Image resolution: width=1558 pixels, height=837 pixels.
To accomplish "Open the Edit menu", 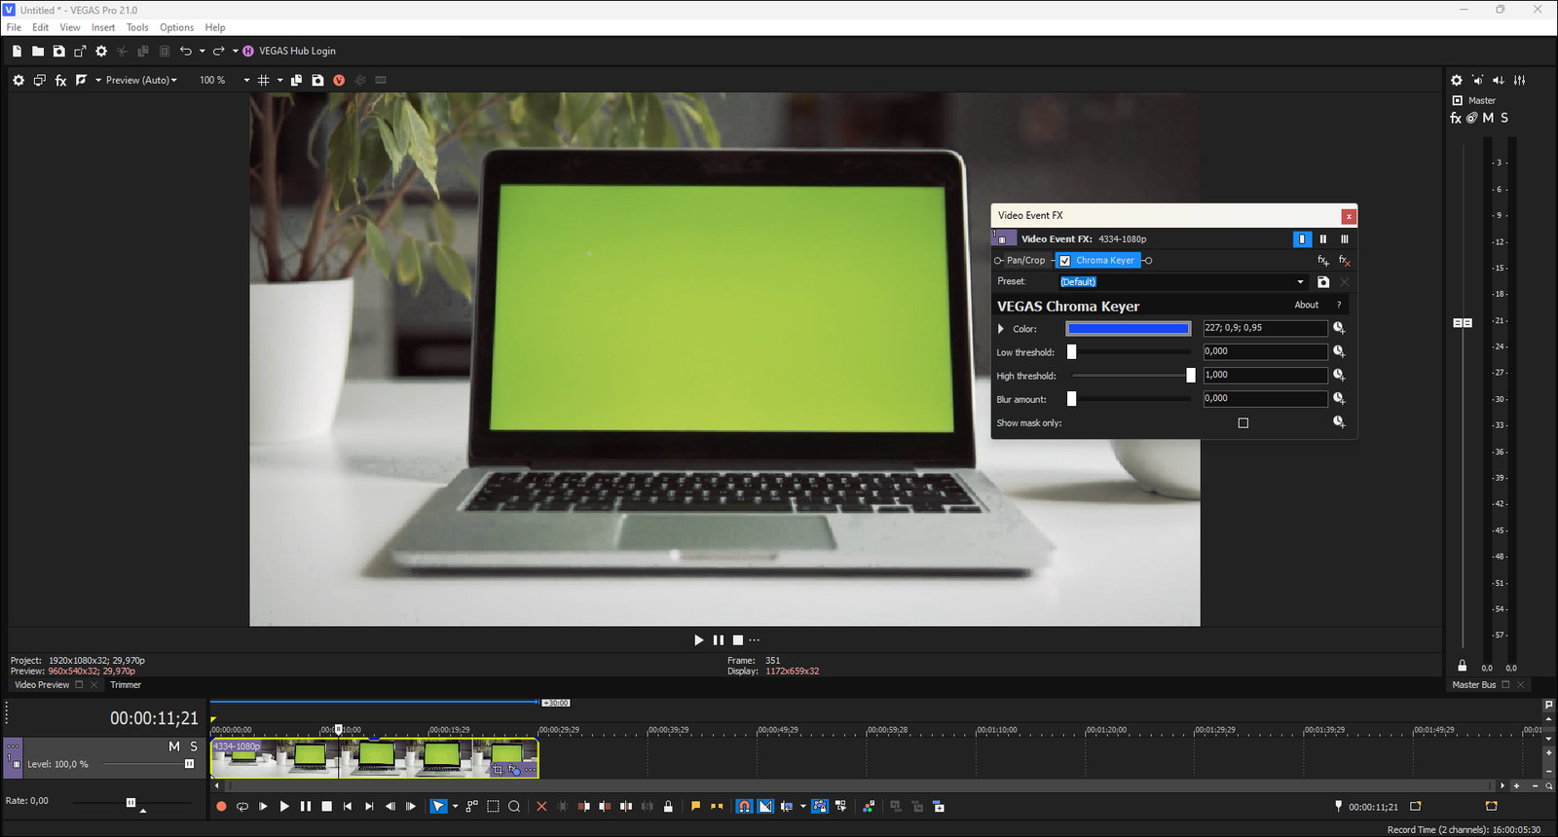I will tap(40, 27).
